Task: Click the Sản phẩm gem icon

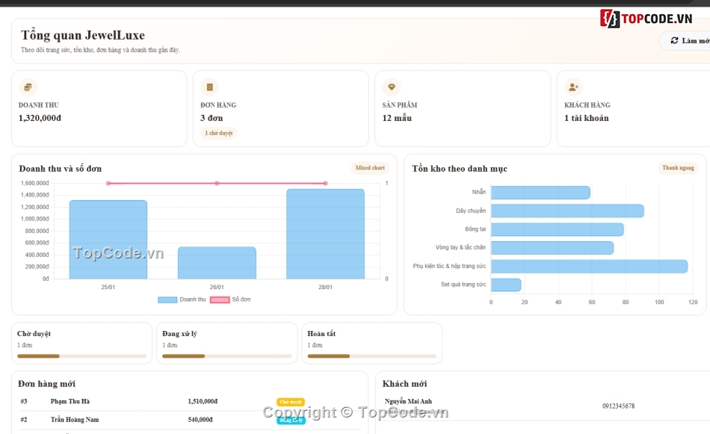Action: [392, 87]
